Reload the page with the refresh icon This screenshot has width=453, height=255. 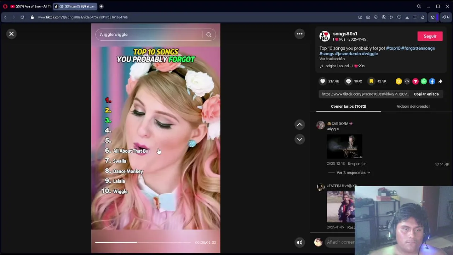22,17
